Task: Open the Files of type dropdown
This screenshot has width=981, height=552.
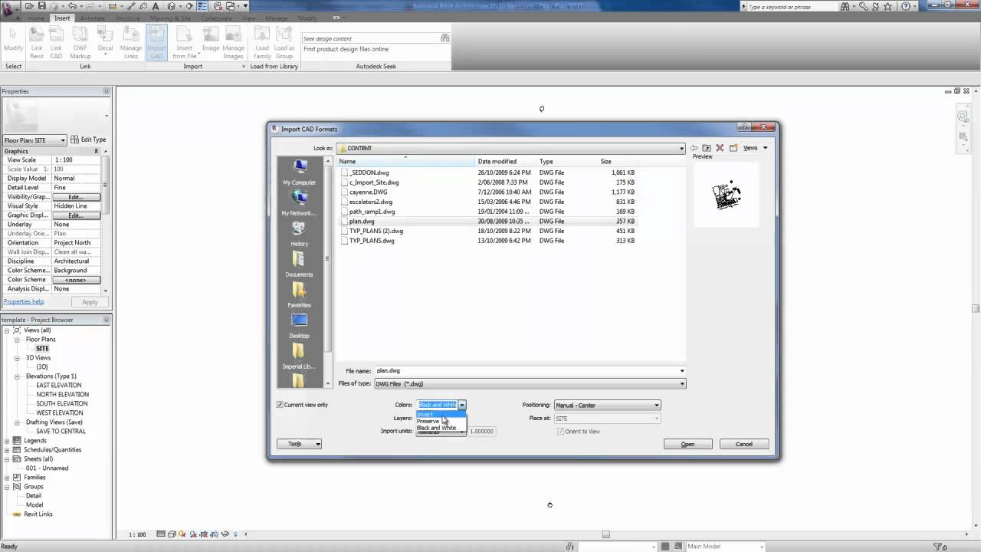Action: click(681, 384)
